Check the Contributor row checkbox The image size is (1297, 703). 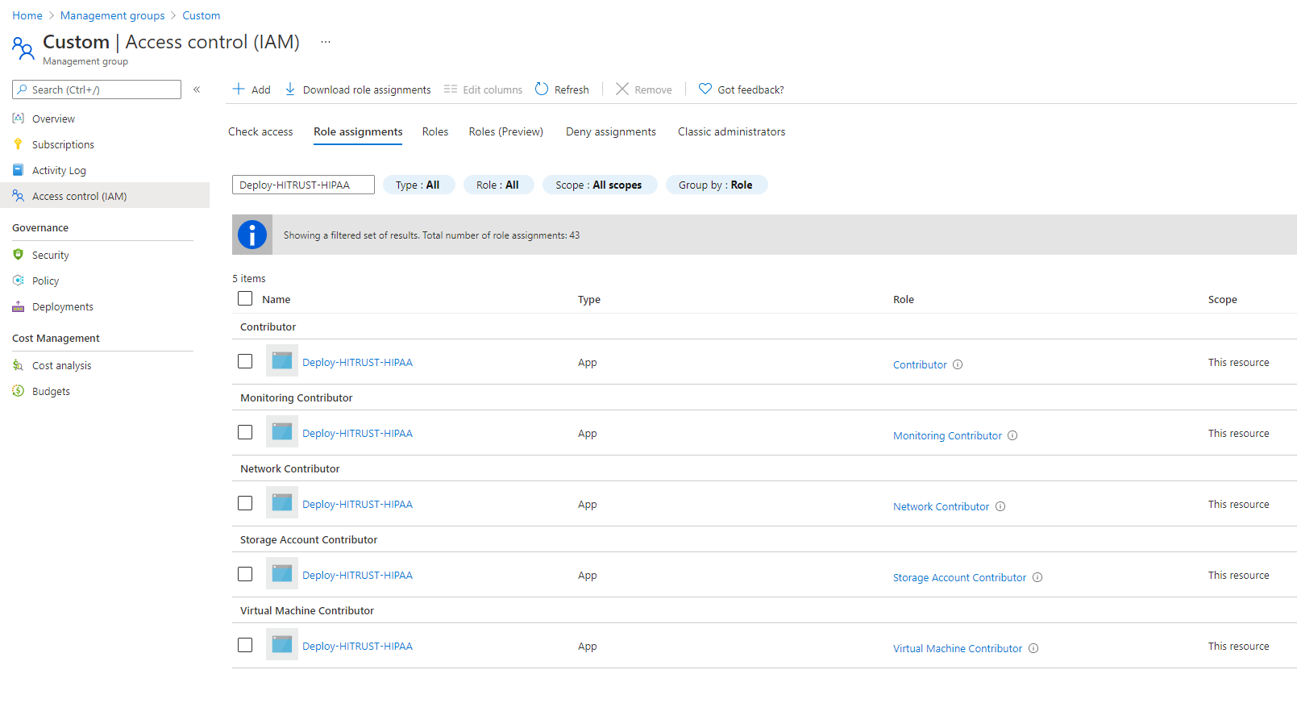click(245, 361)
